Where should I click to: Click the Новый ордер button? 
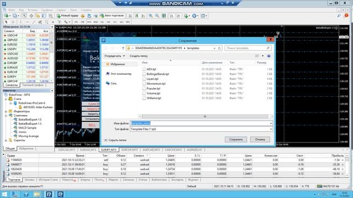coord(67,16)
